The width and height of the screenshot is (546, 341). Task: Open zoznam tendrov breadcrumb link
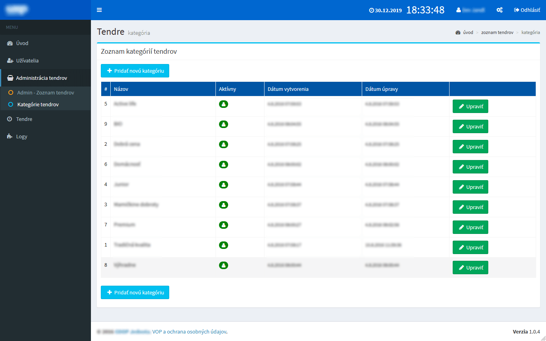pyautogui.click(x=497, y=32)
